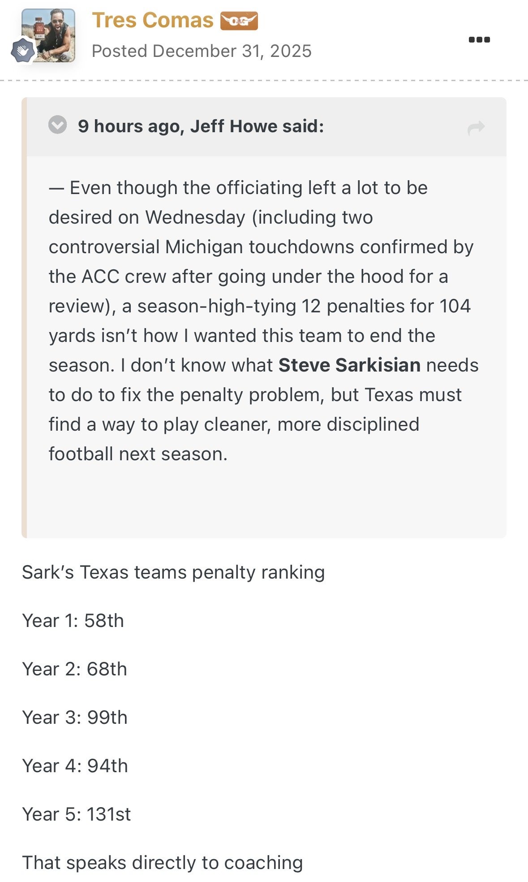The width and height of the screenshot is (528, 882).
Task: Select the 'Year 3: 99th' line
Action: [75, 718]
